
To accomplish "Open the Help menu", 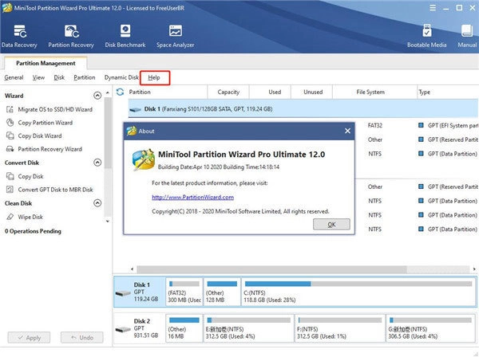I will coord(154,78).
